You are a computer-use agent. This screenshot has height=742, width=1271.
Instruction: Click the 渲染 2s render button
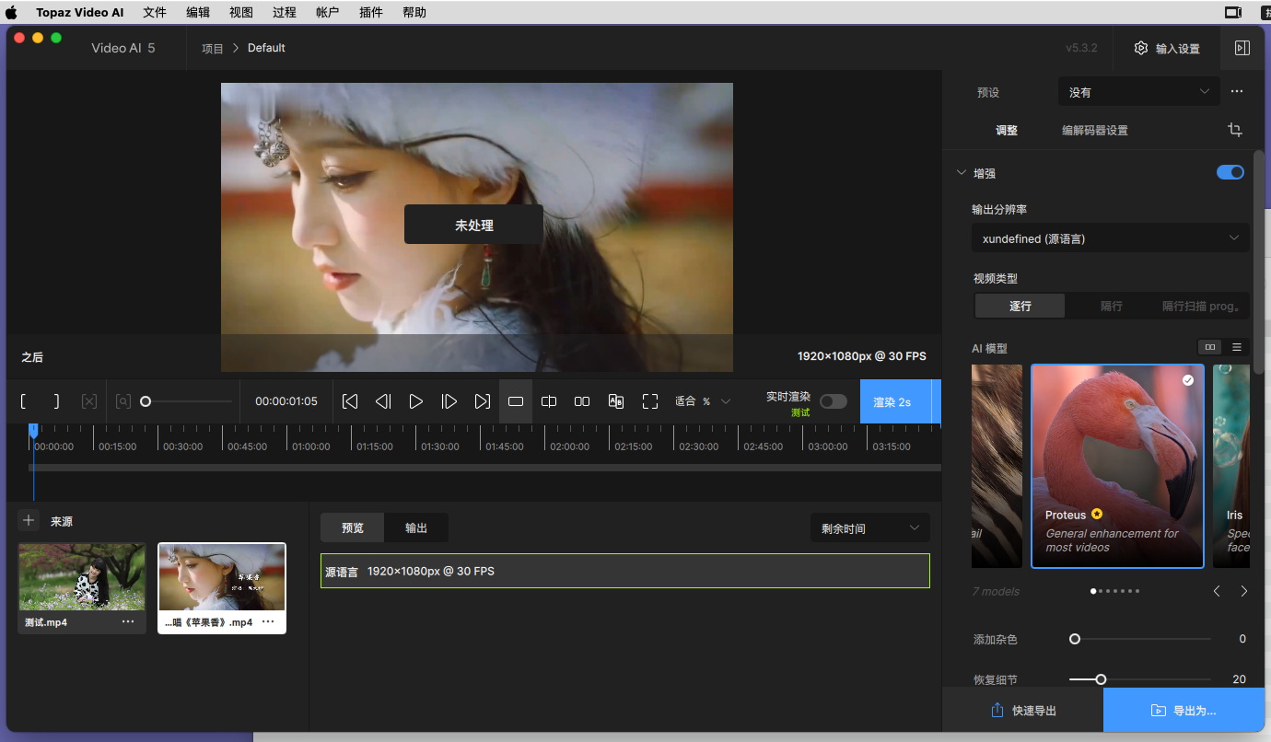(x=895, y=401)
